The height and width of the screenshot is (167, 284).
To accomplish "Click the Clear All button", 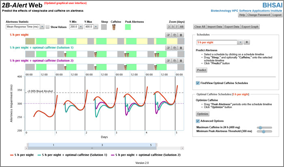I will click(x=200, y=27).
